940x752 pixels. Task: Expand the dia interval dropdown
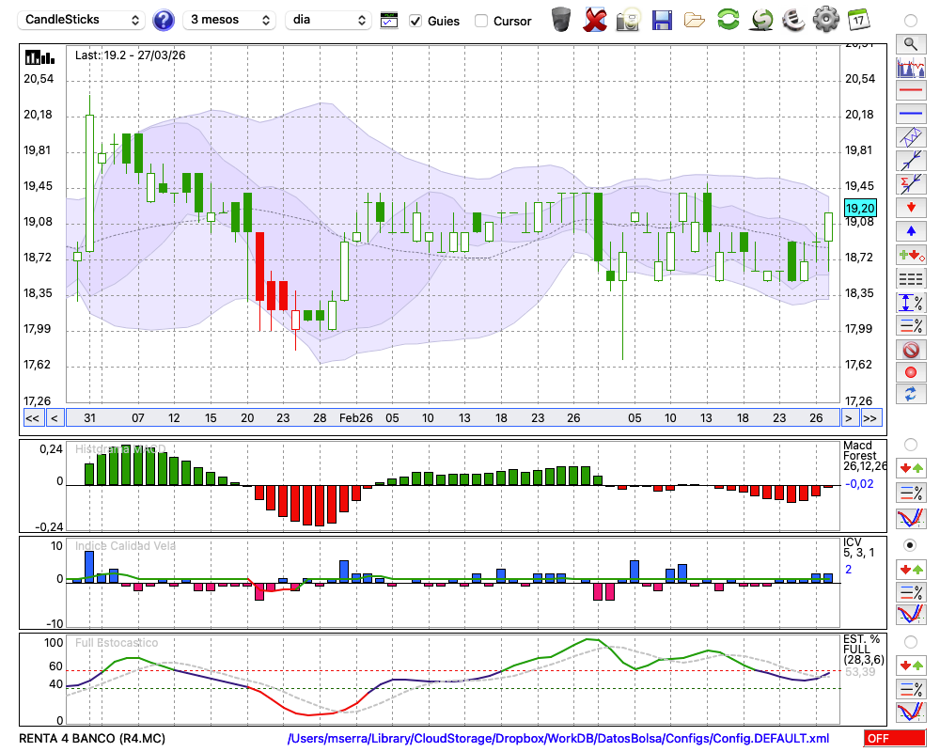pyautogui.click(x=328, y=20)
